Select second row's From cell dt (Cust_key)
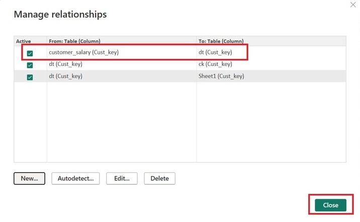 click(65, 64)
